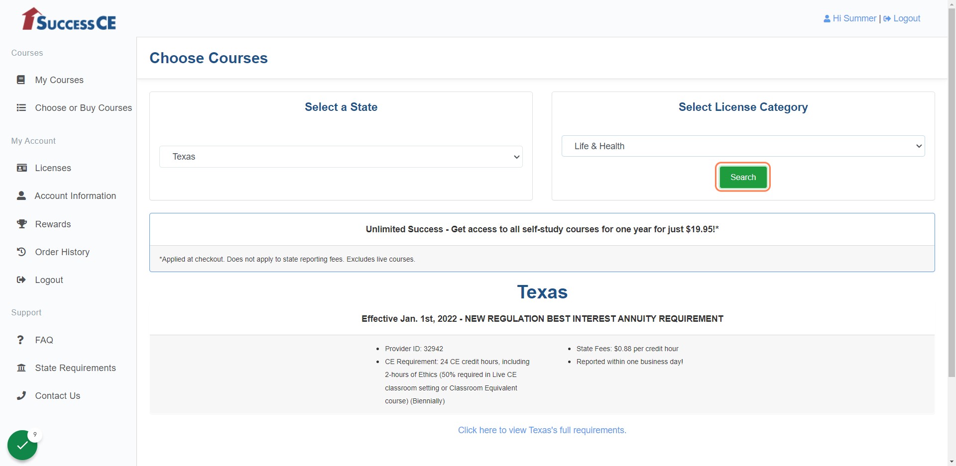Click the State Requirements building icon
956x466 pixels.
tap(21, 368)
